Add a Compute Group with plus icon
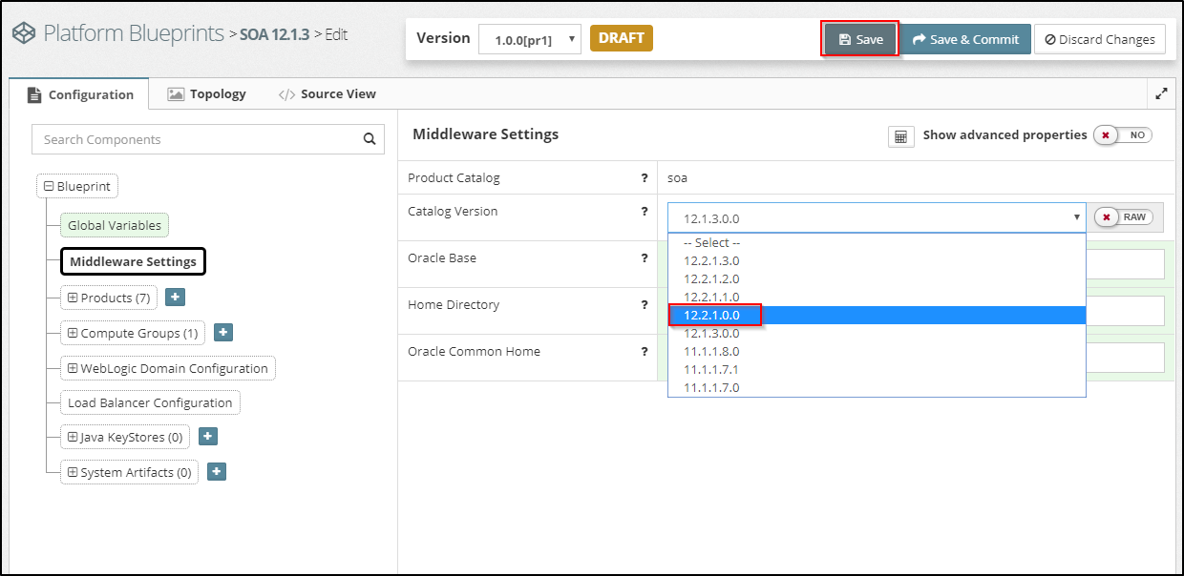The image size is (1184, 576). pyautogui.click(x=222, y=333)
